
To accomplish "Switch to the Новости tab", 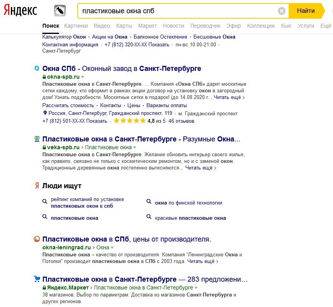I will pos(174,26).
